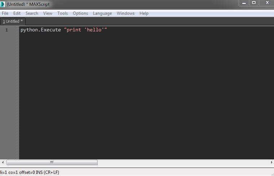Close the MAXScript editor window
This screenshot has width=274, height=176.
(x=267, y=3)
